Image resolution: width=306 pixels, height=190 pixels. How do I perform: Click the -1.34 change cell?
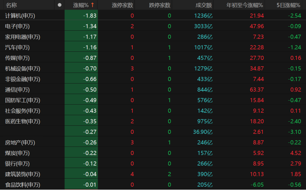point(81,26)
